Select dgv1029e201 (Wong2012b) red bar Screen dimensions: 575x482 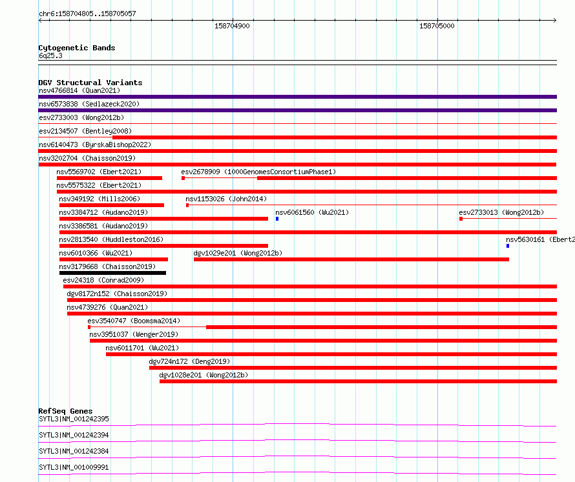point(351,259)
